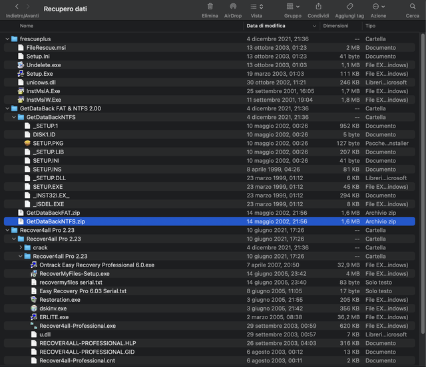Sort by the Dimensioni column header
426x367 pixels.
tap(335, 26)
